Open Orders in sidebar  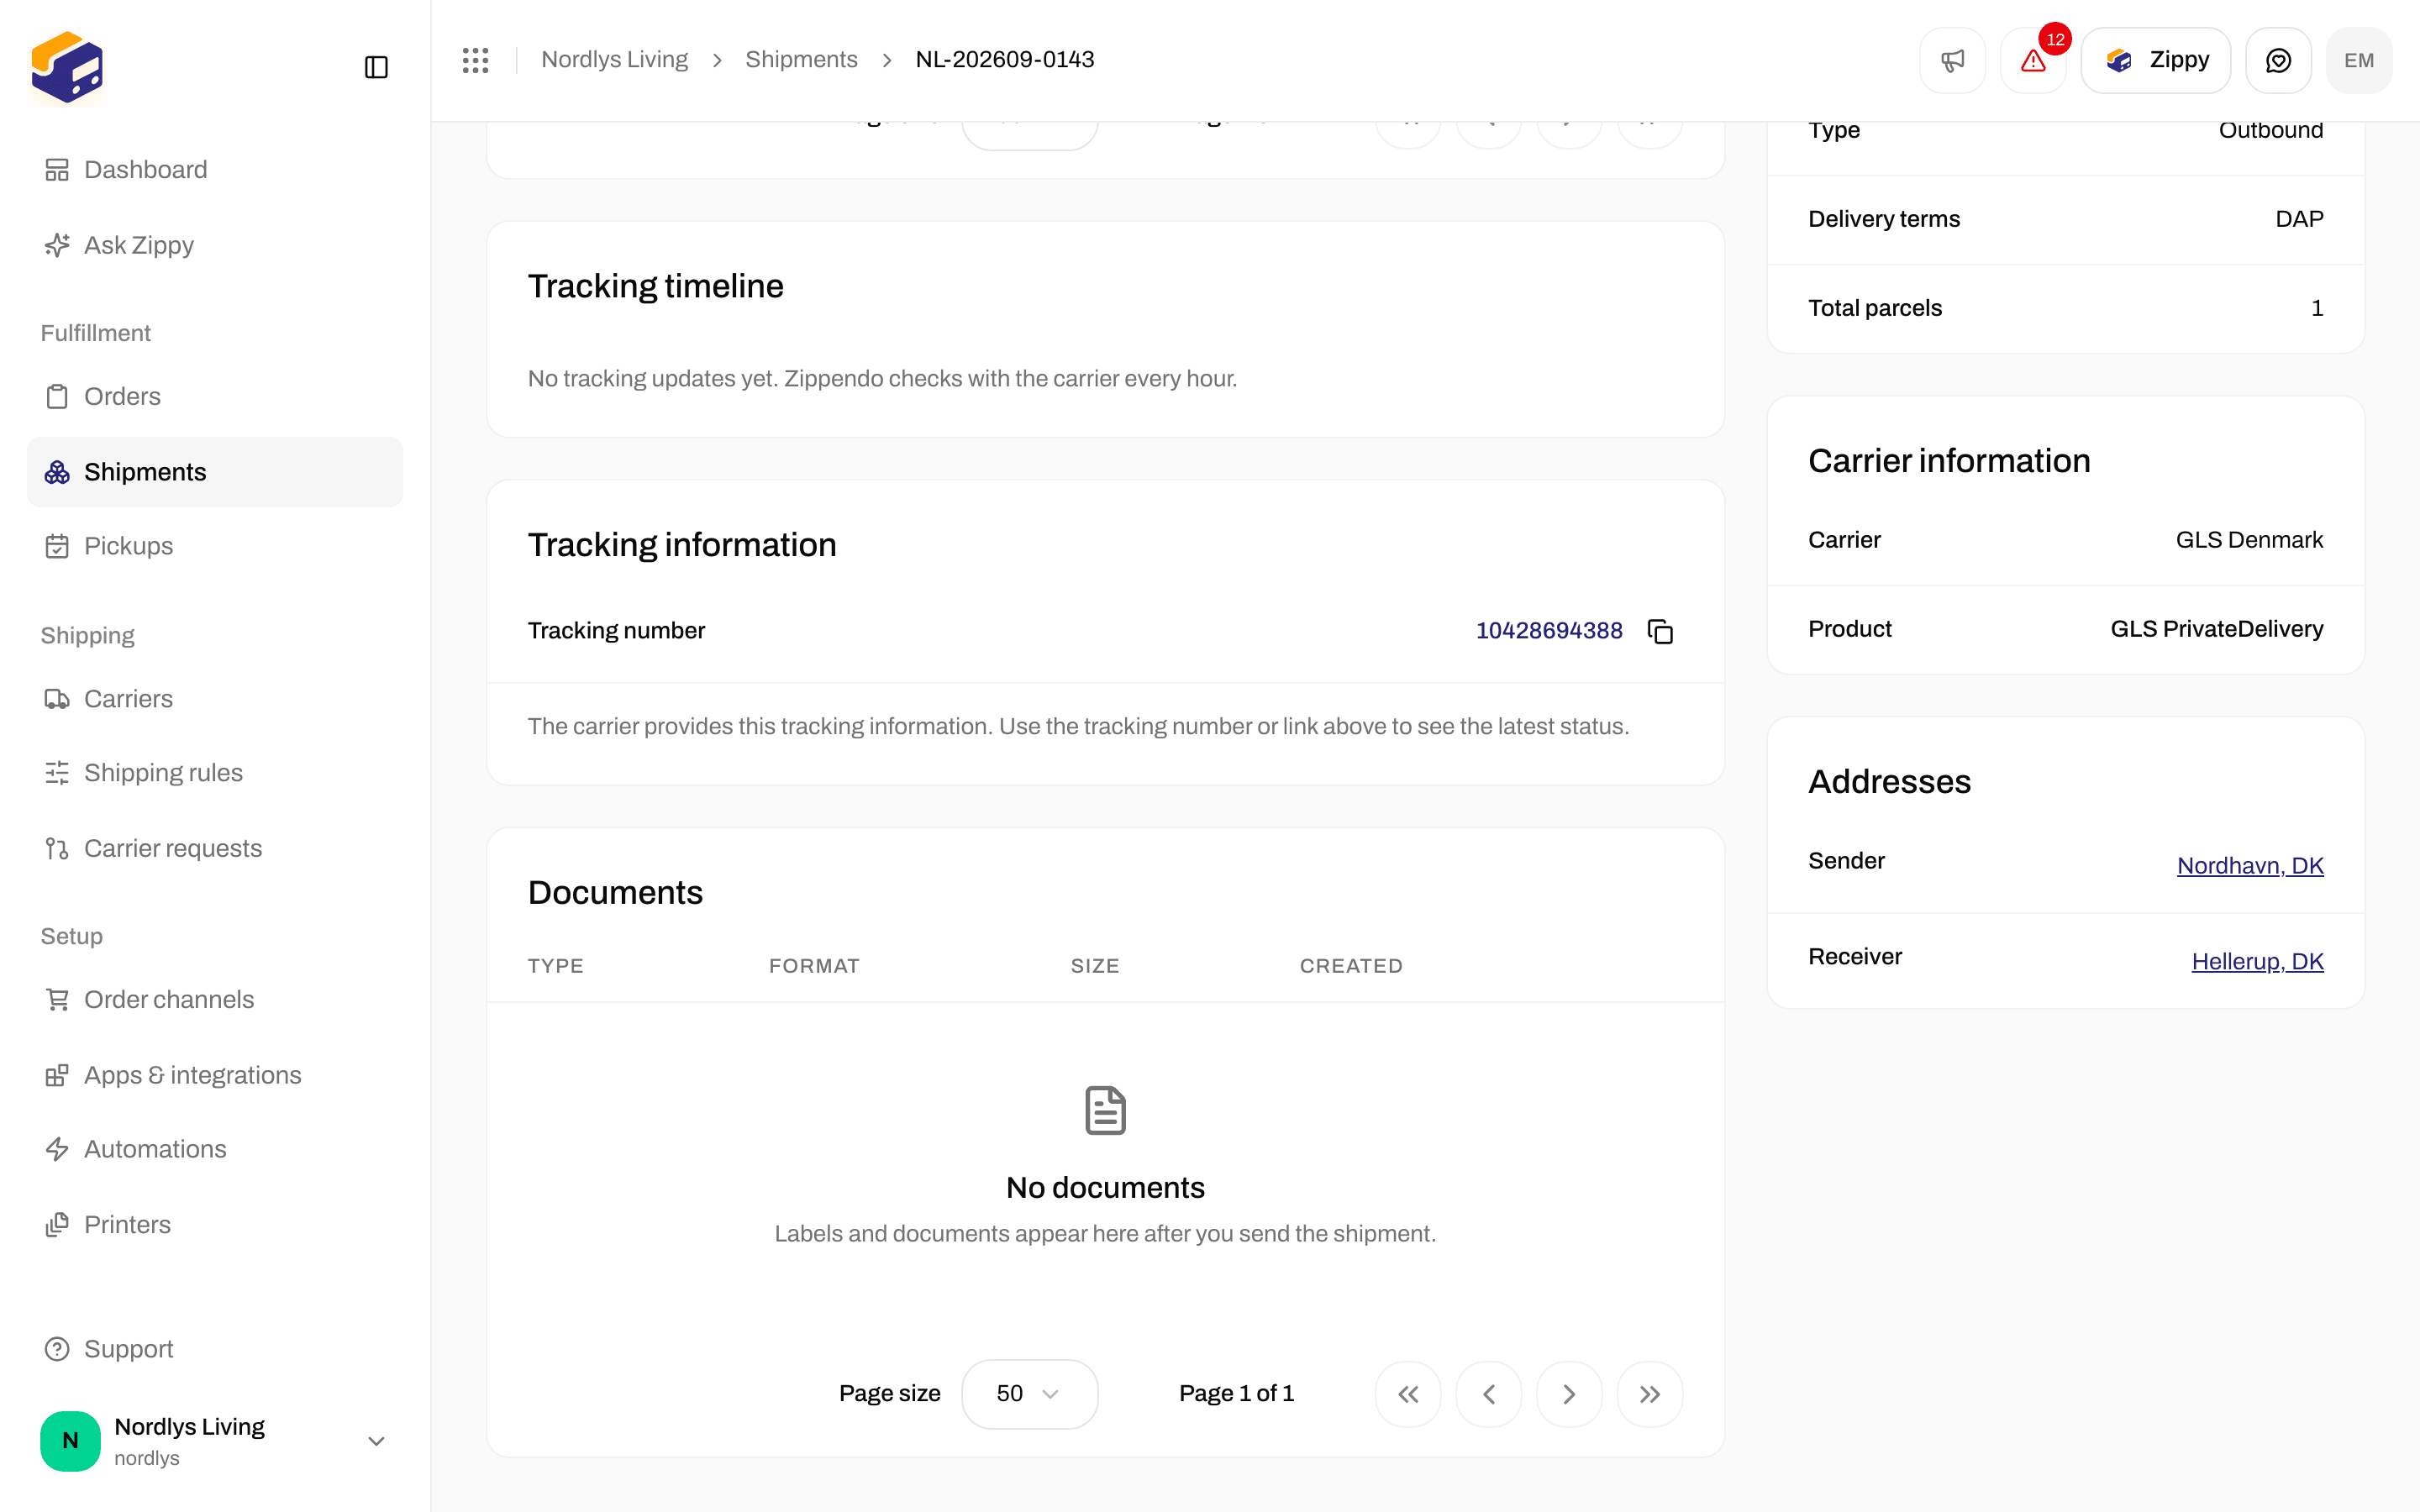(x=215, y=396)
